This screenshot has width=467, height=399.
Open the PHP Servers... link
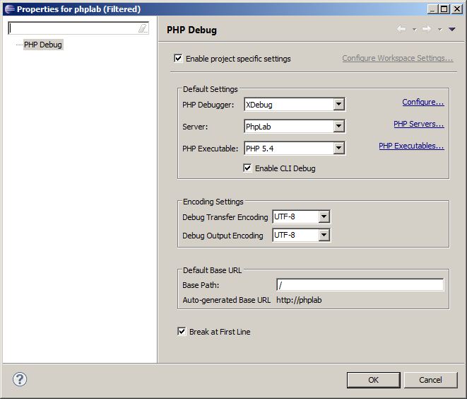(x=419, y=124)
